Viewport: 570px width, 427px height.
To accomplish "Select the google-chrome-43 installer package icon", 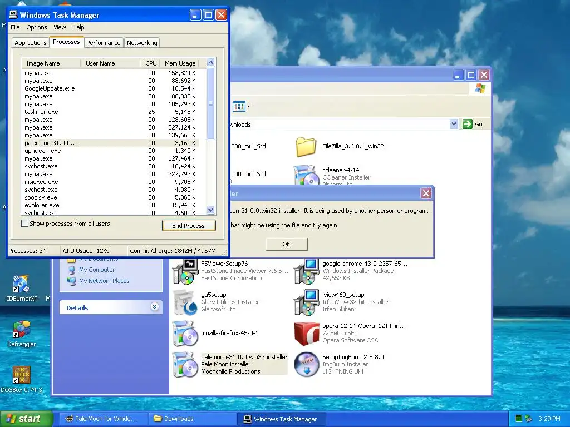I will (306, 271).
